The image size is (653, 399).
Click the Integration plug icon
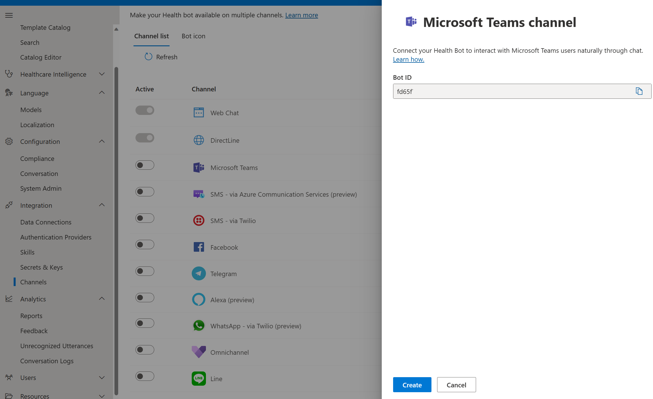pos(9,205)
